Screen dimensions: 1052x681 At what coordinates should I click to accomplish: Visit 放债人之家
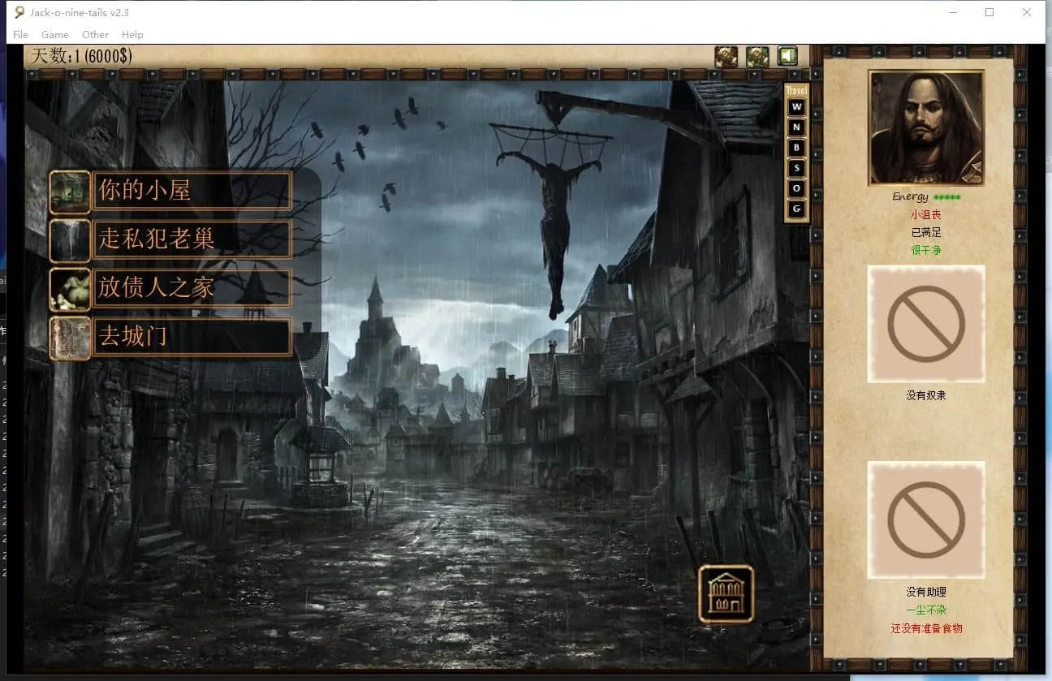tap(192, 288)
